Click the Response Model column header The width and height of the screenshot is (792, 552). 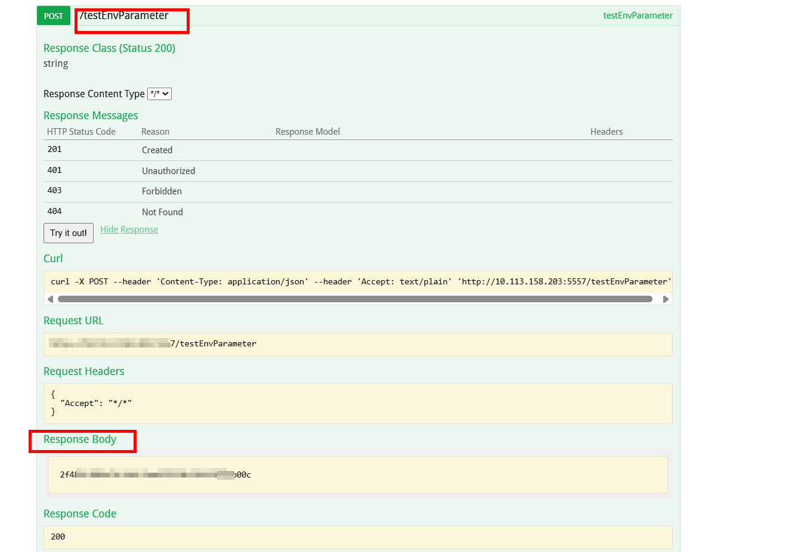pos(308,132)
